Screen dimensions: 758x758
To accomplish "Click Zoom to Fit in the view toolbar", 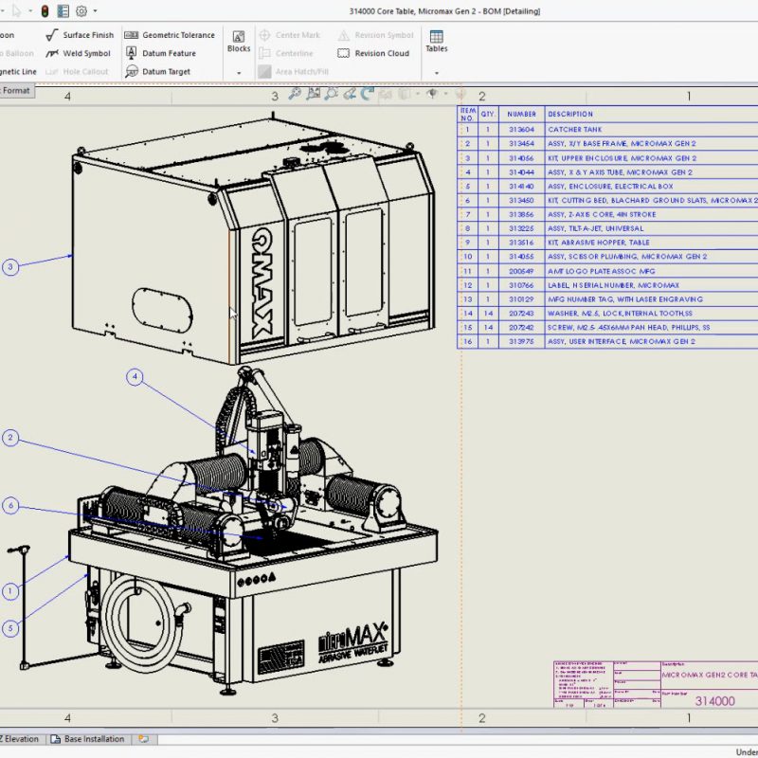I will (x=294, y=93).
